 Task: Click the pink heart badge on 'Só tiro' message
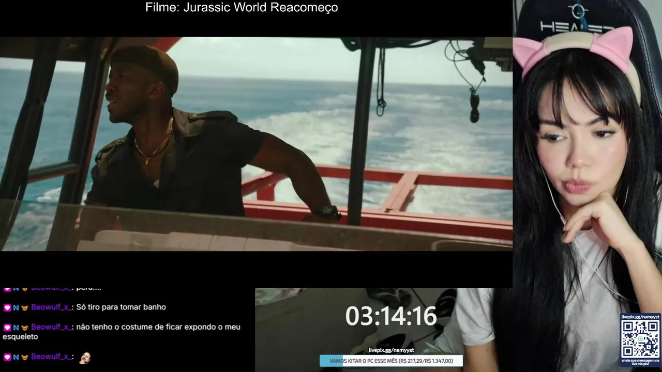click(x=7, y=307)
